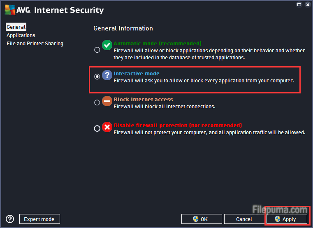
Task: Go to File and Printer Sharing
Action: [x=35, y=44]
